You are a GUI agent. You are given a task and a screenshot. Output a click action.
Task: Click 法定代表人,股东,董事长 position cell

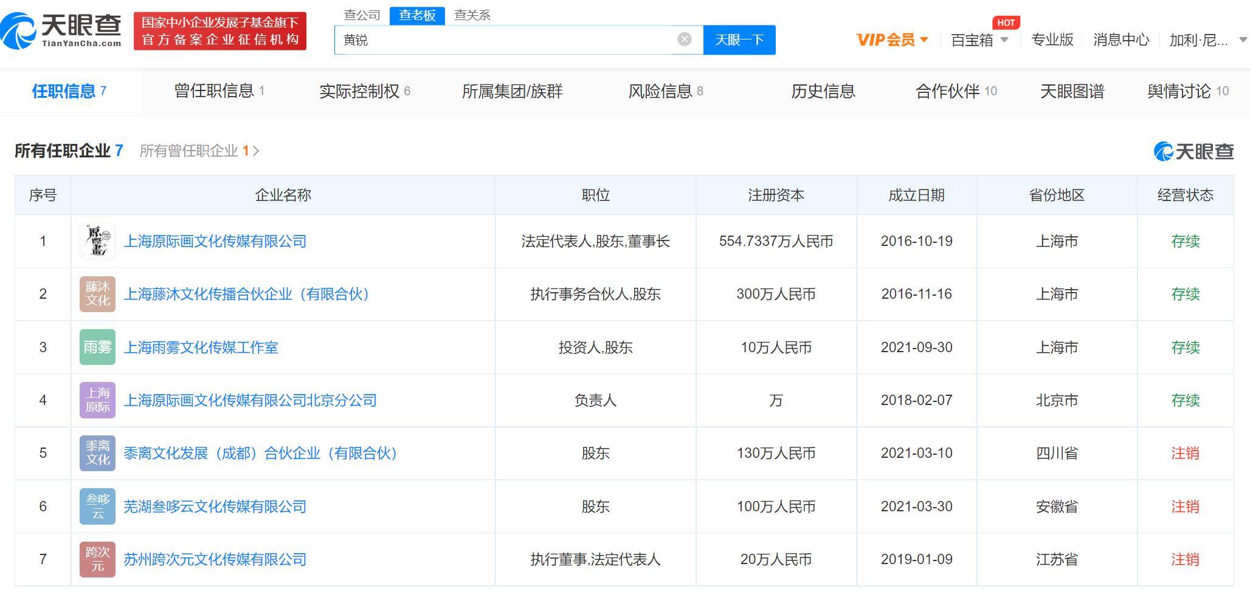coord(595,241)
